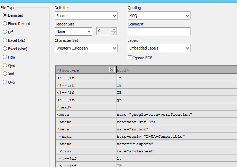
Task: Choose Excel (xlsx) as file type
Action: pos(5,49)
